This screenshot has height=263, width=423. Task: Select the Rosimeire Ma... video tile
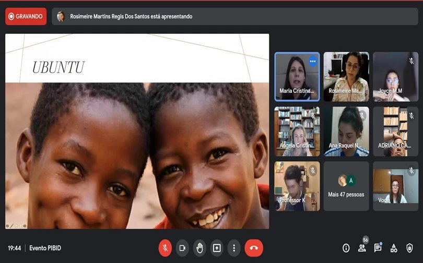pos(346,76)
